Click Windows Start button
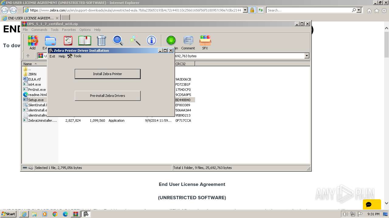The height and width of the screenshot is (218, 389). tap(9, 214)
